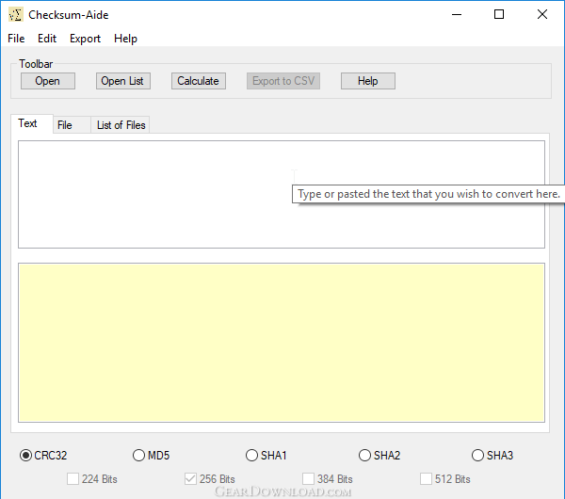Click the yellow checksum output area
The width and height of the screenshot is (565, 499).
click(x=282, y=343)
